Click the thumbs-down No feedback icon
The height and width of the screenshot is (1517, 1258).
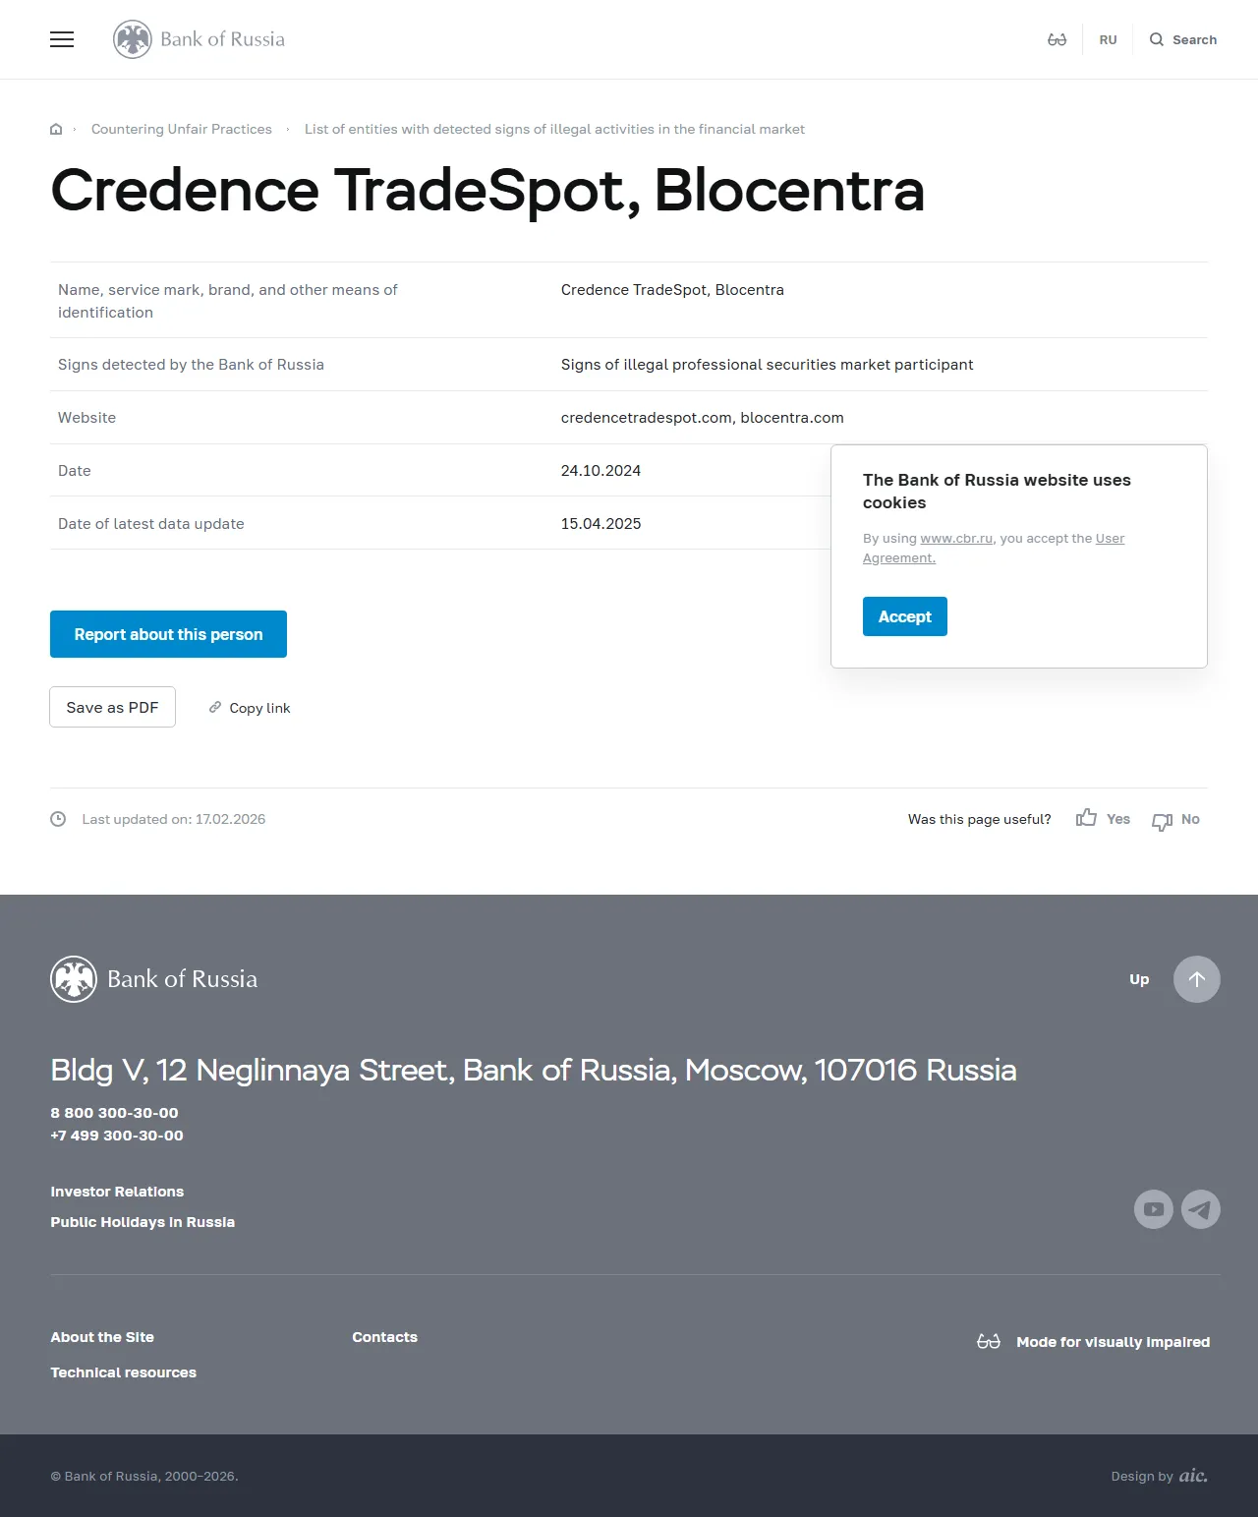pos(1162,820)
